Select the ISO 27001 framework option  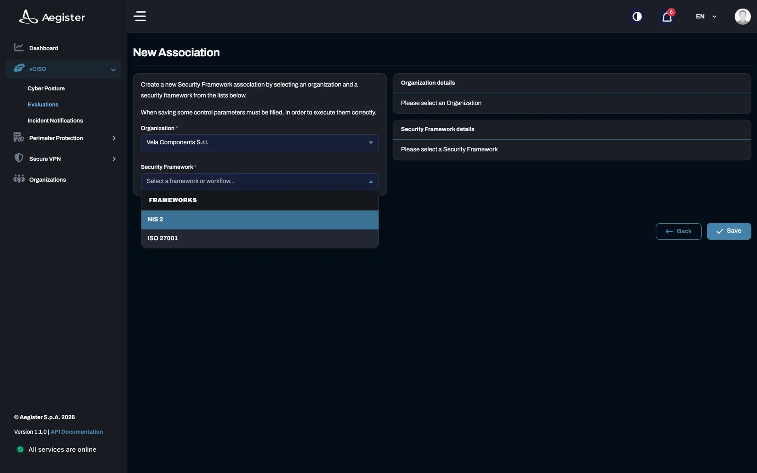click(260, 238)
